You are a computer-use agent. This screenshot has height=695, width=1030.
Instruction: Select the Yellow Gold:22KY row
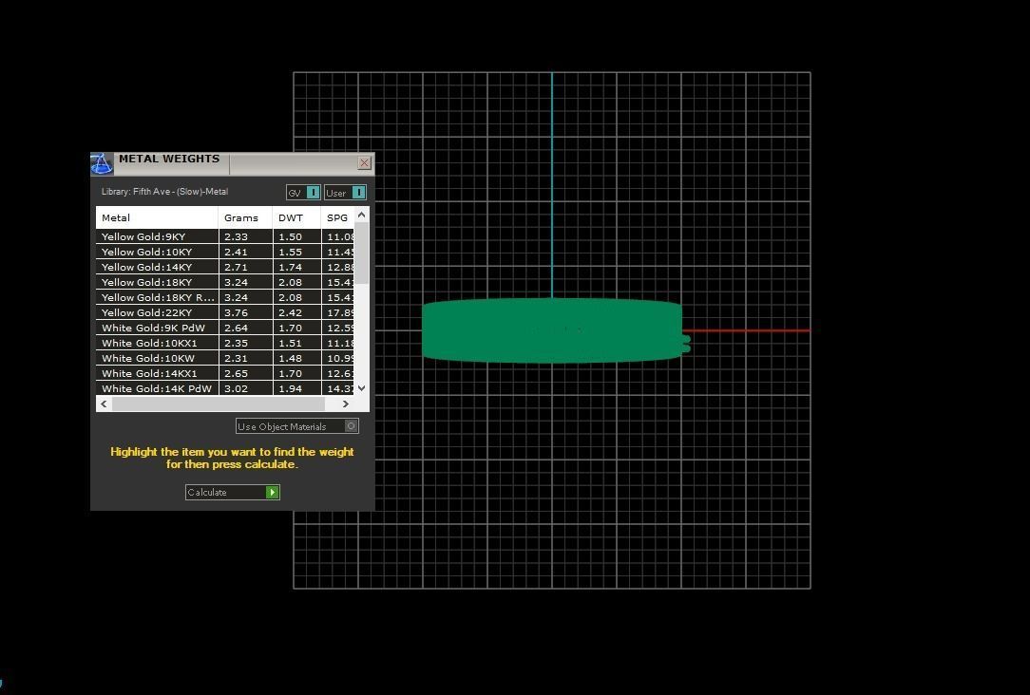224,312
